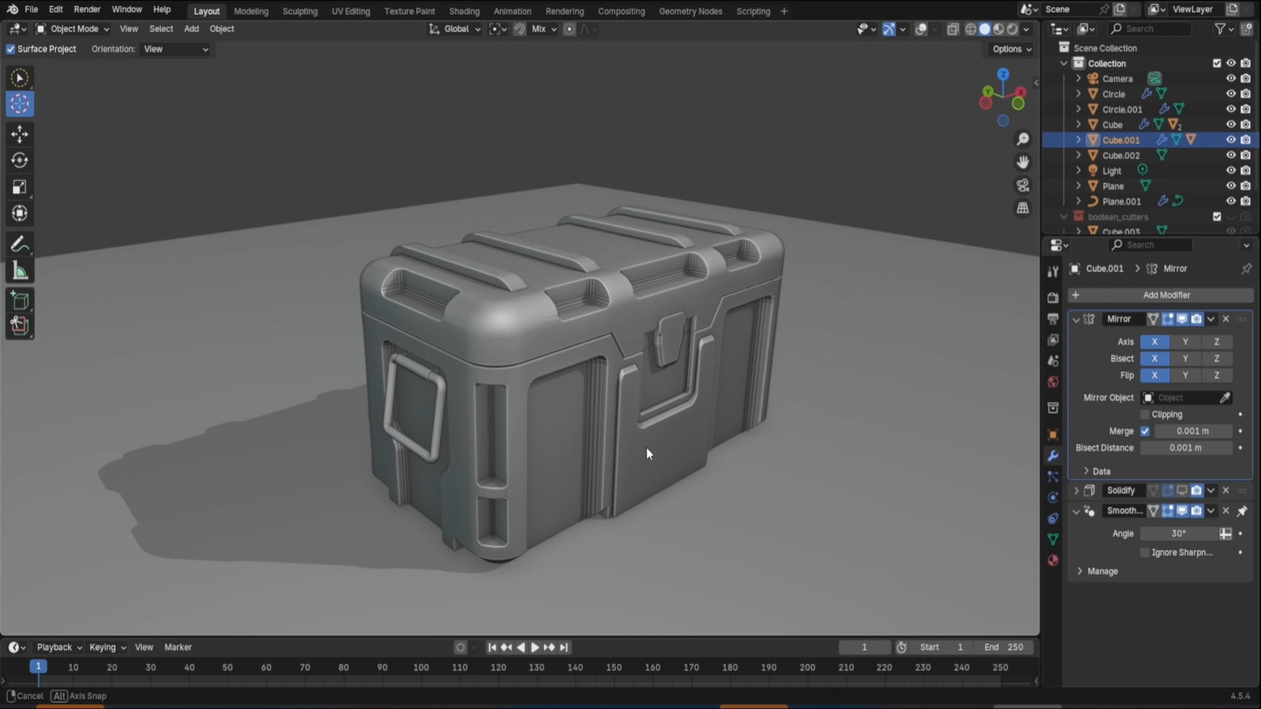Enable Y axis in Mirror Axis row
The width and height of the screenshot is (1261, 709).
[1185, 341]
